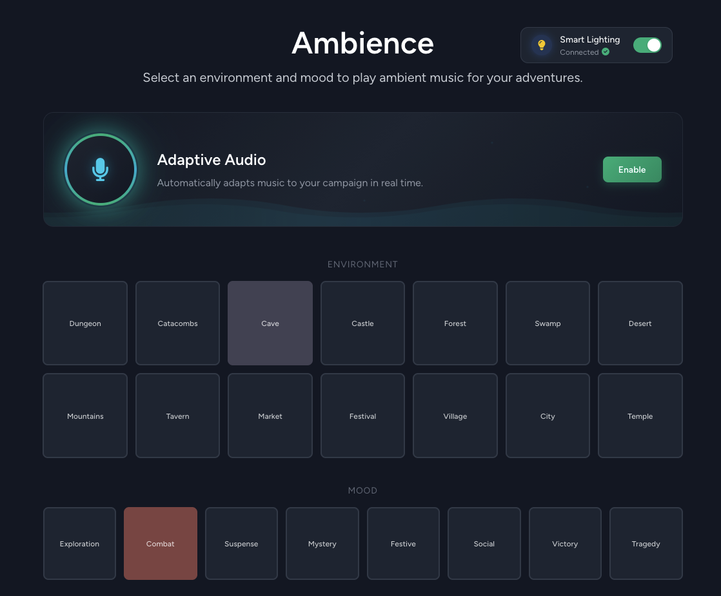Click the 'Automatically adapts music' description text

pyautogui.click(x=290, y=183)
